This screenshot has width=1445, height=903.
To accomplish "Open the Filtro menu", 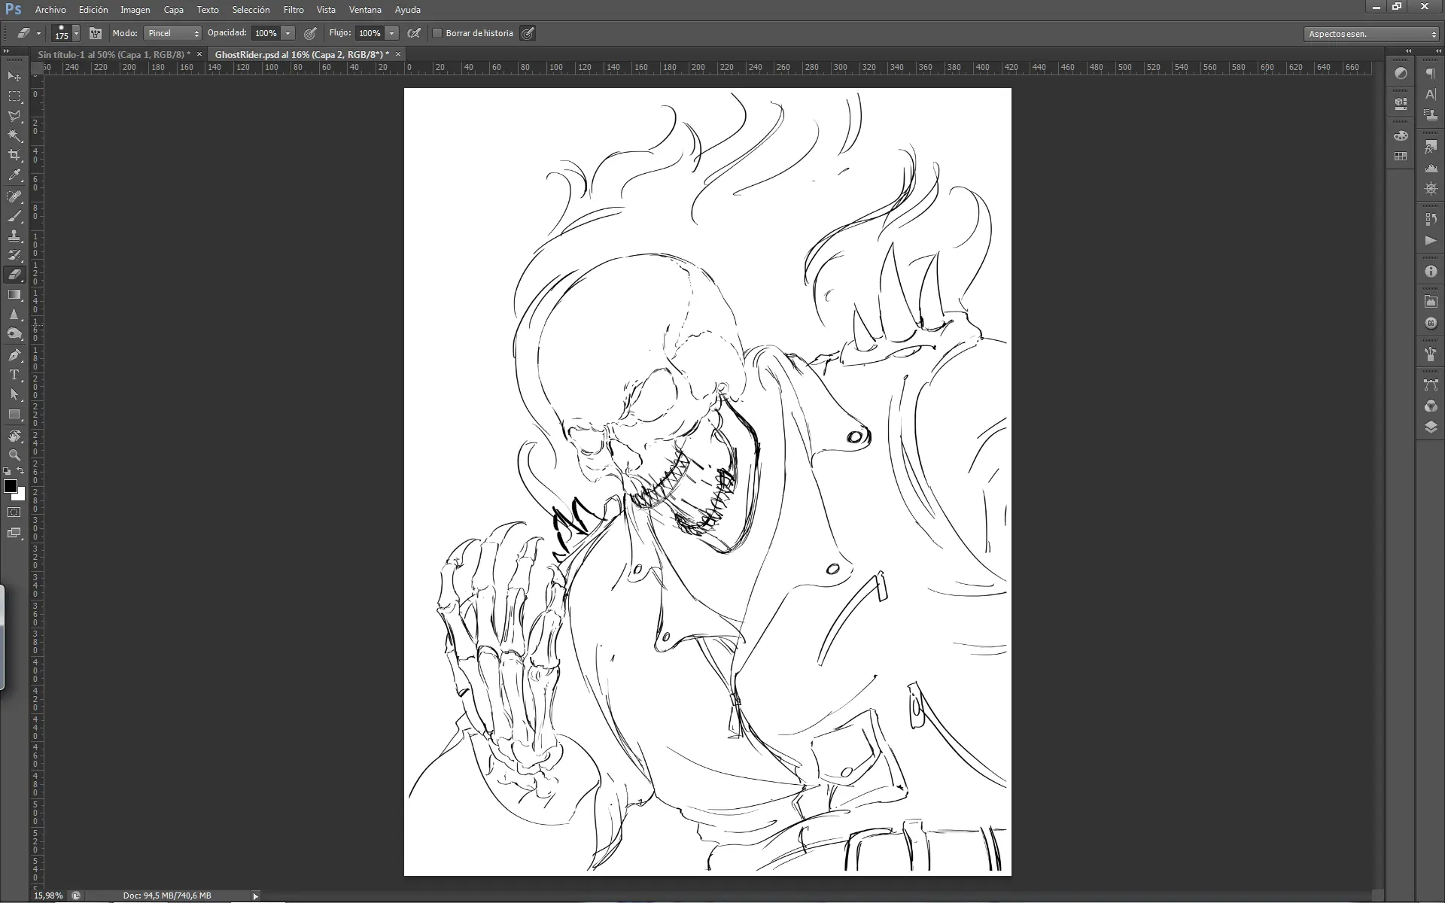I will tap(294, 10).
